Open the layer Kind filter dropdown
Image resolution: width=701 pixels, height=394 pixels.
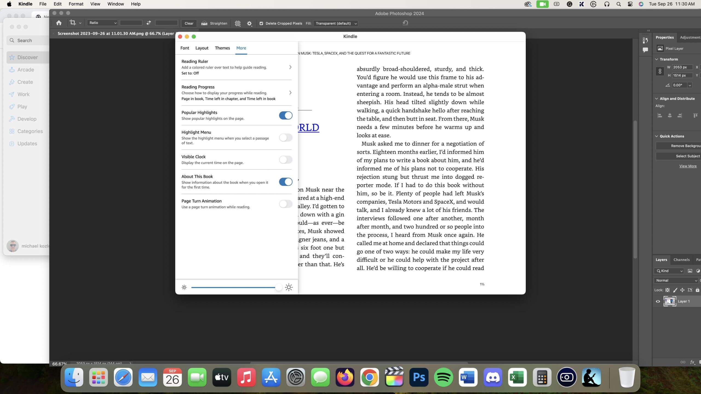pos(669,271)
